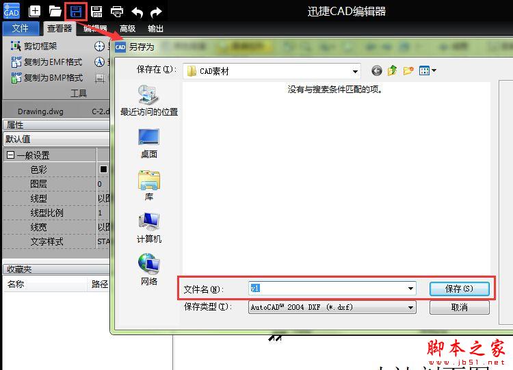Click the 取消 button
513x370 pixels.
point(460,307)
